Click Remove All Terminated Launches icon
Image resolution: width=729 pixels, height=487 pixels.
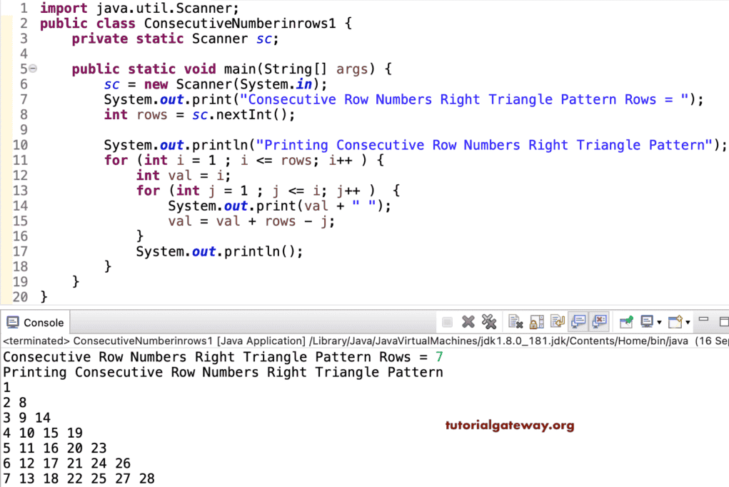click(489, 321)
